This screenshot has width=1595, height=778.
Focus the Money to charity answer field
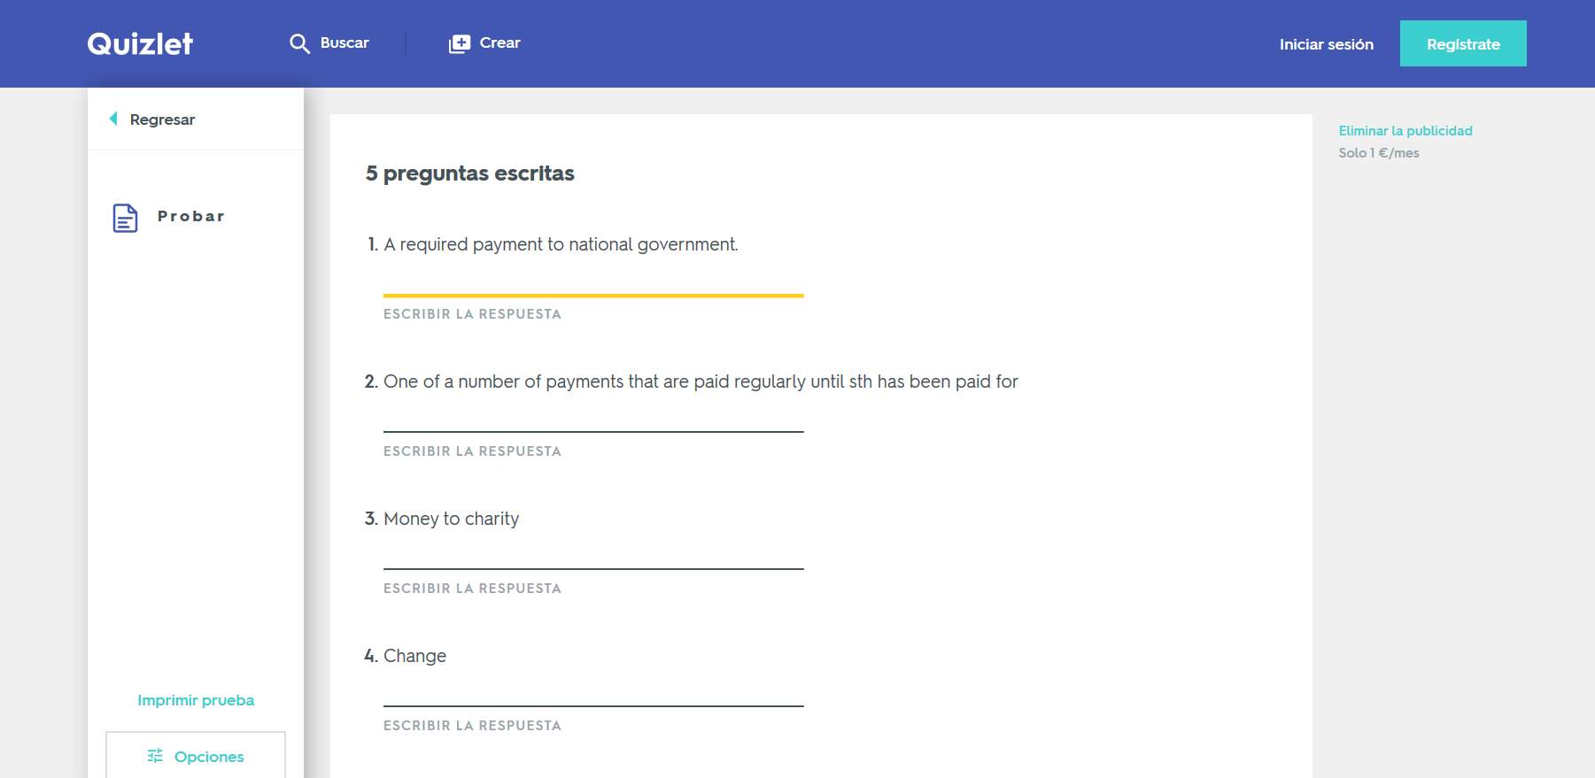tap(593, 557)
